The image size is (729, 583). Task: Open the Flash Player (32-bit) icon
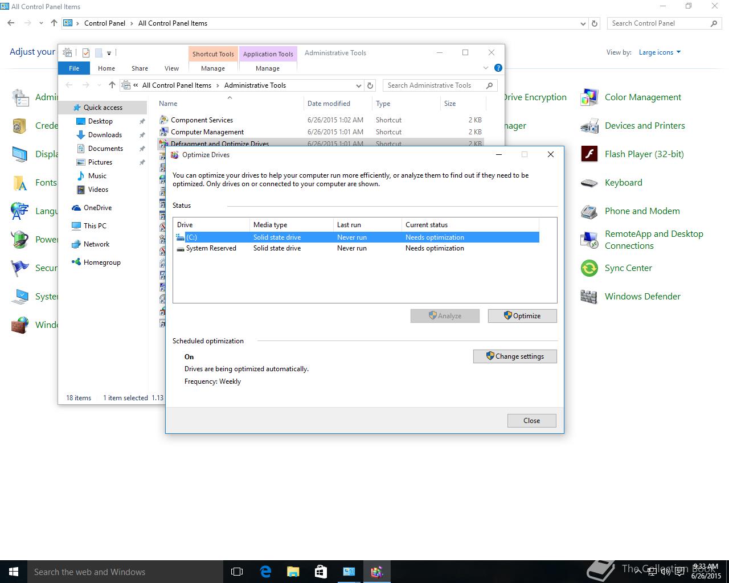tap(589, 154)
